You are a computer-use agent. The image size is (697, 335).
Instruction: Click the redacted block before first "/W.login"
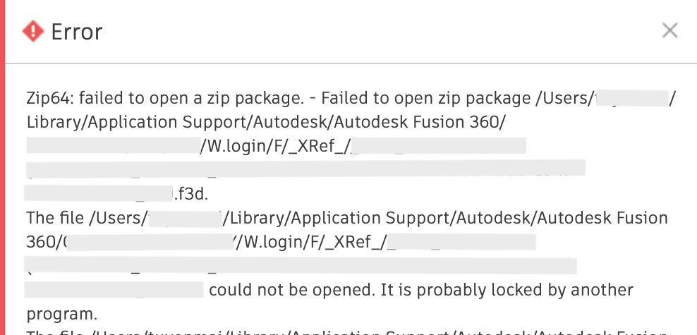113,146
